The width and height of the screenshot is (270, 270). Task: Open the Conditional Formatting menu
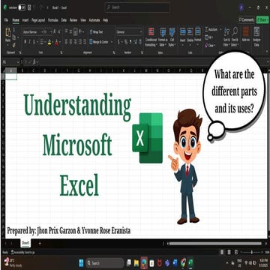[x=151, y=37]
